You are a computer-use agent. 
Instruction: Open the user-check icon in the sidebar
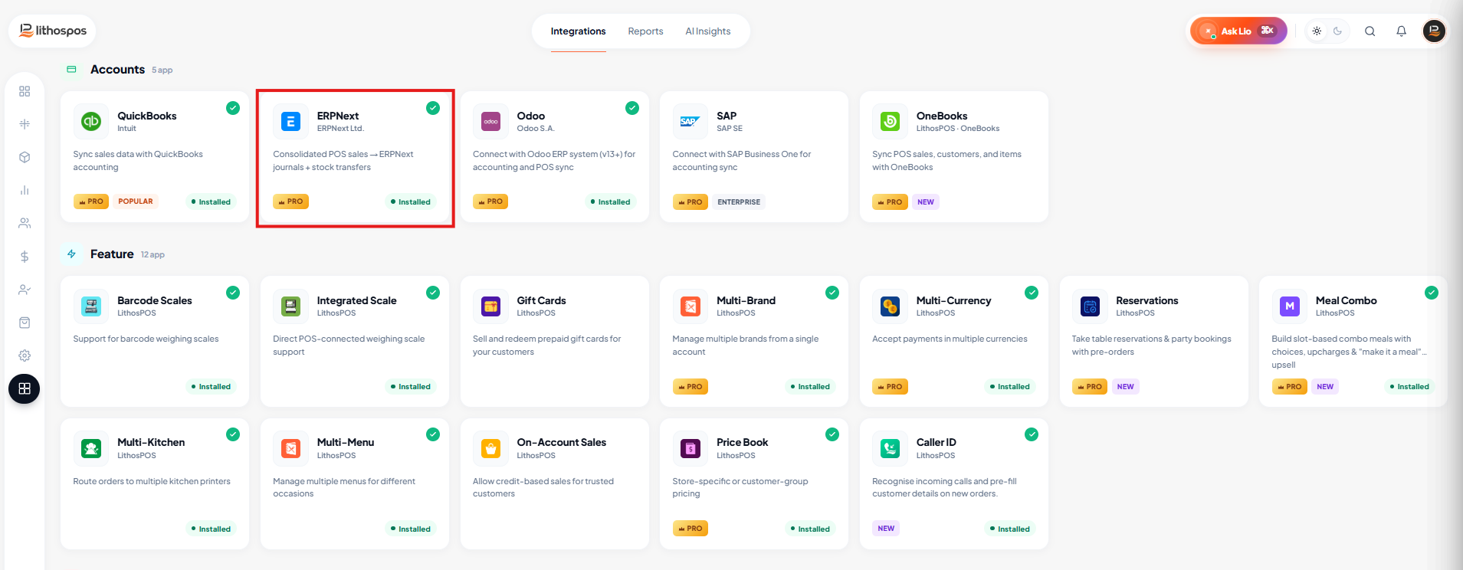coord(25,290)
